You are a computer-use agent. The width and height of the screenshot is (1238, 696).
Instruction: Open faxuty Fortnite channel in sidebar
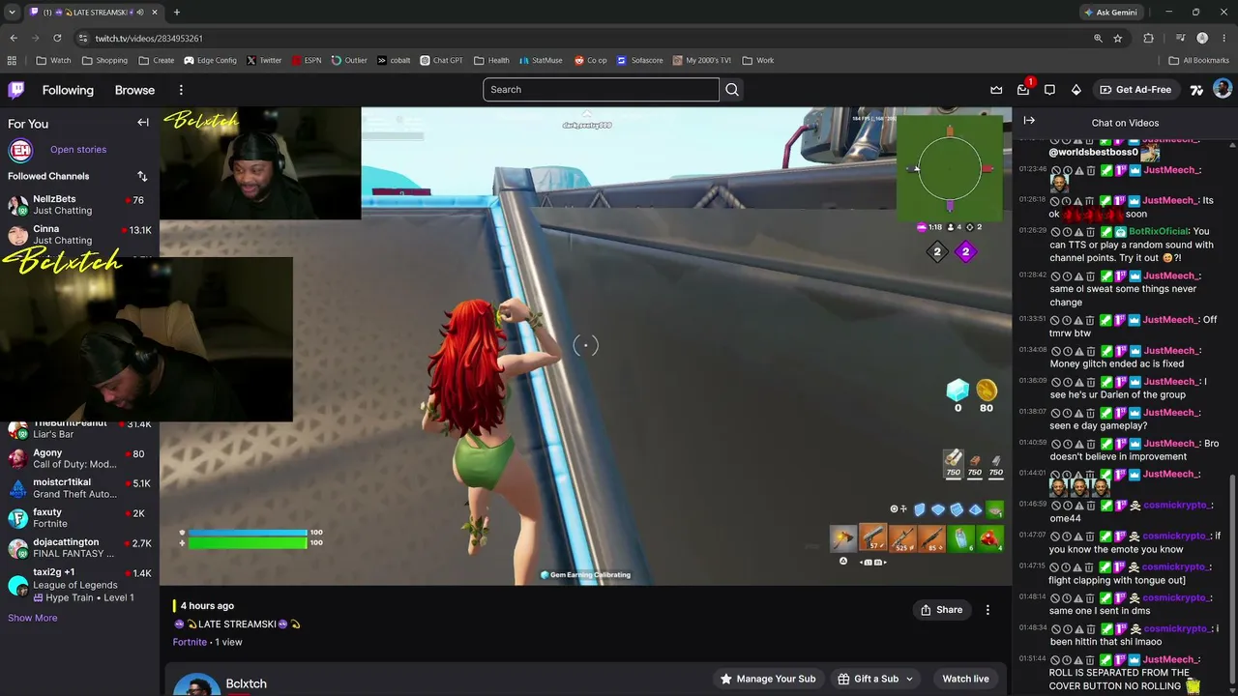(x=80, y=518)
